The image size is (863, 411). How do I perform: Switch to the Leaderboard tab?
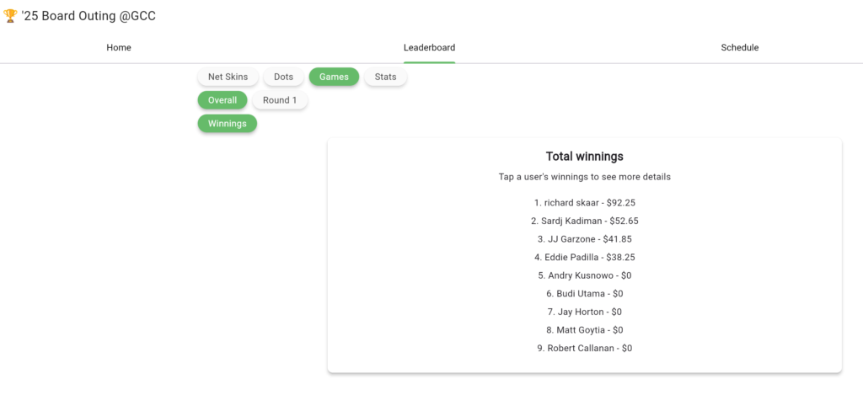pos(429,48)
